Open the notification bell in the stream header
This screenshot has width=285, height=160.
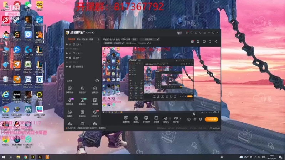(210, 41)
